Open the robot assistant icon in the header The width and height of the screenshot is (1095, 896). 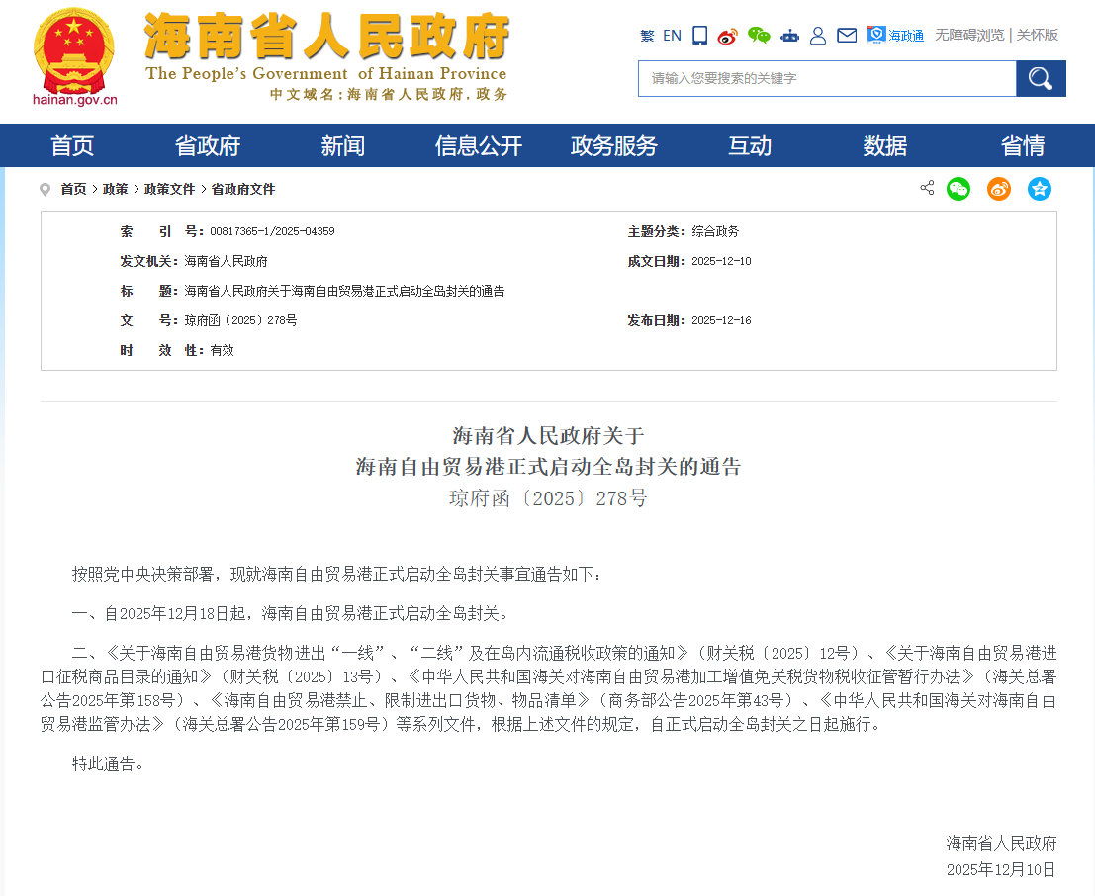coord(789,35)
